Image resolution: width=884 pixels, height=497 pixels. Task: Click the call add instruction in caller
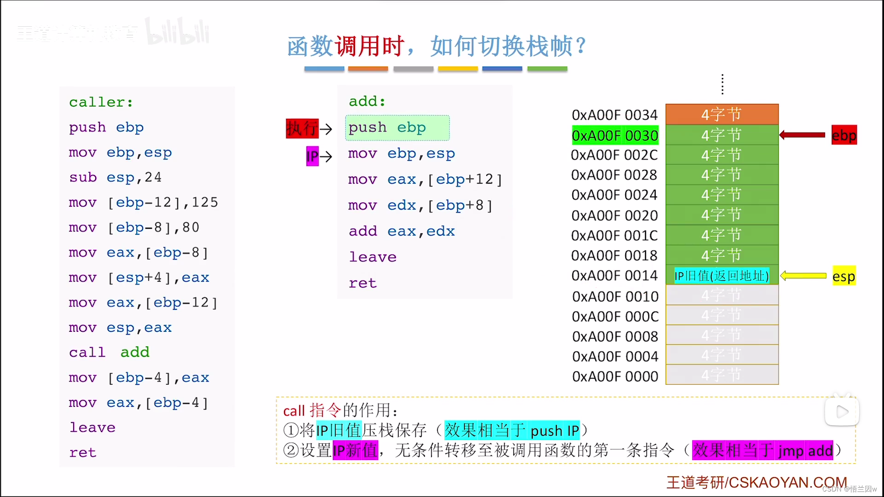(x=109, y=353)
